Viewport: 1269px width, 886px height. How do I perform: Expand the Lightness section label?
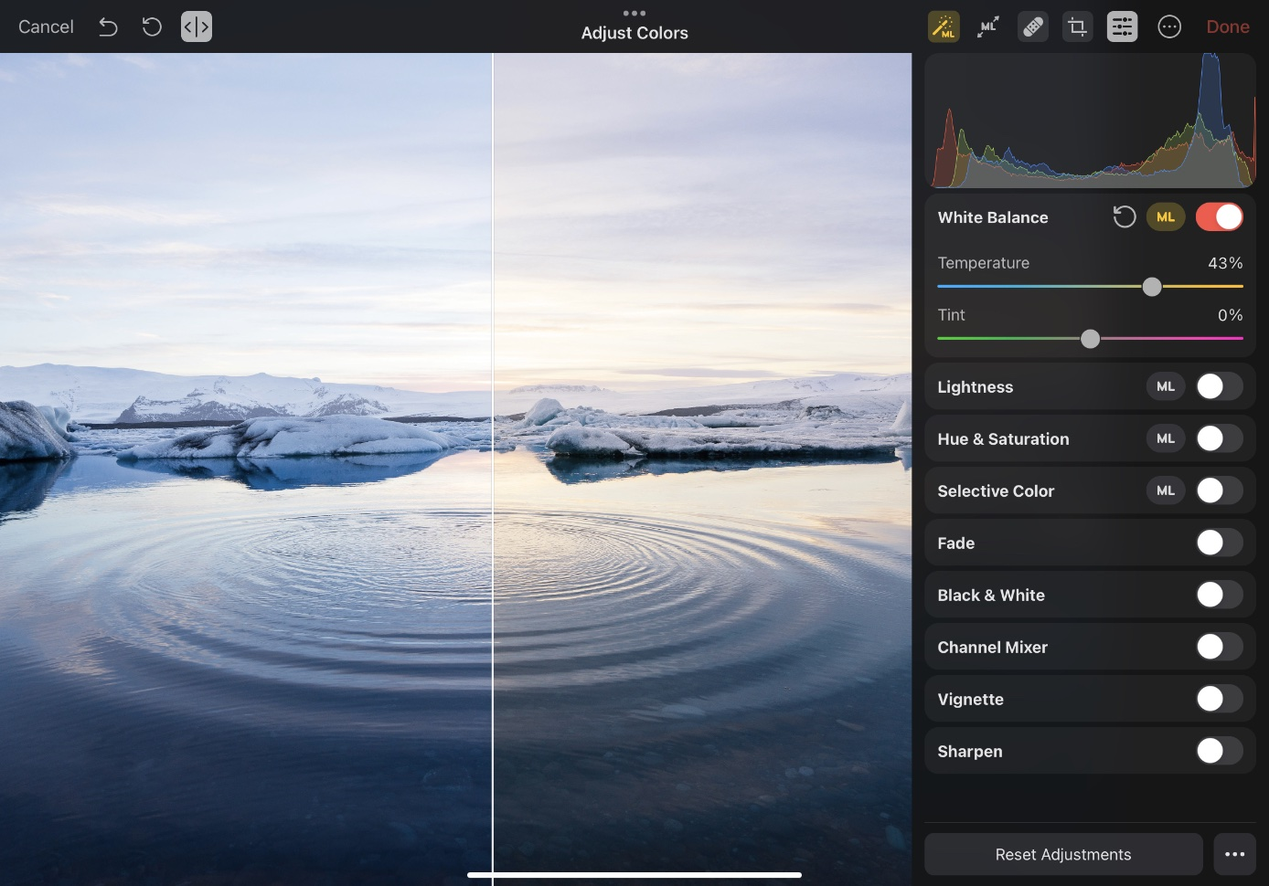click(975, 386)
